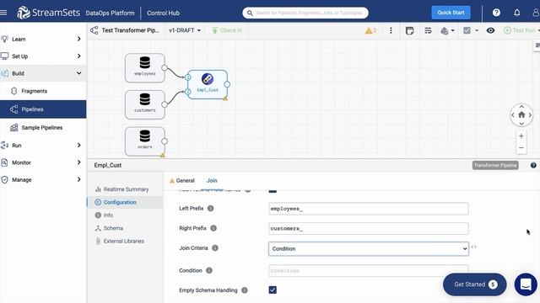Click the Left Prefix info icon
This screenshot has width=540, height=303.
[x=210, y=208]
